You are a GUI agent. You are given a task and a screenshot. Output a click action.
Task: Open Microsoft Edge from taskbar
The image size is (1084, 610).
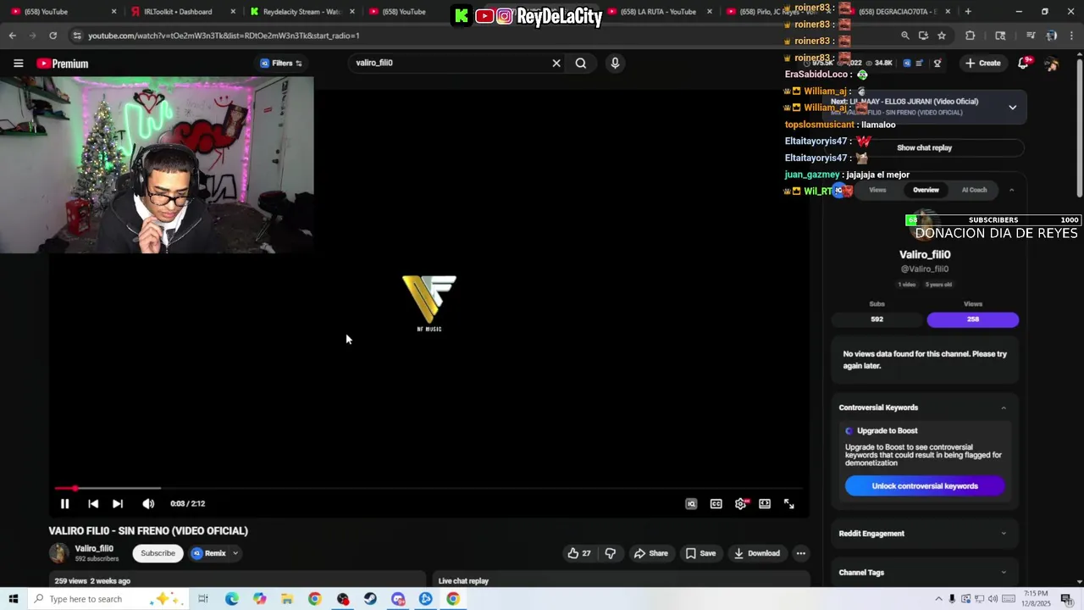tap(231, 599)
